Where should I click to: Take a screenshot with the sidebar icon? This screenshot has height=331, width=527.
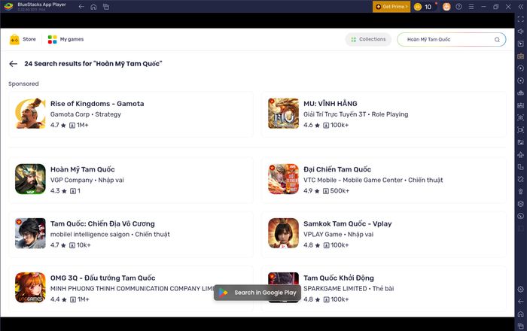521,117
